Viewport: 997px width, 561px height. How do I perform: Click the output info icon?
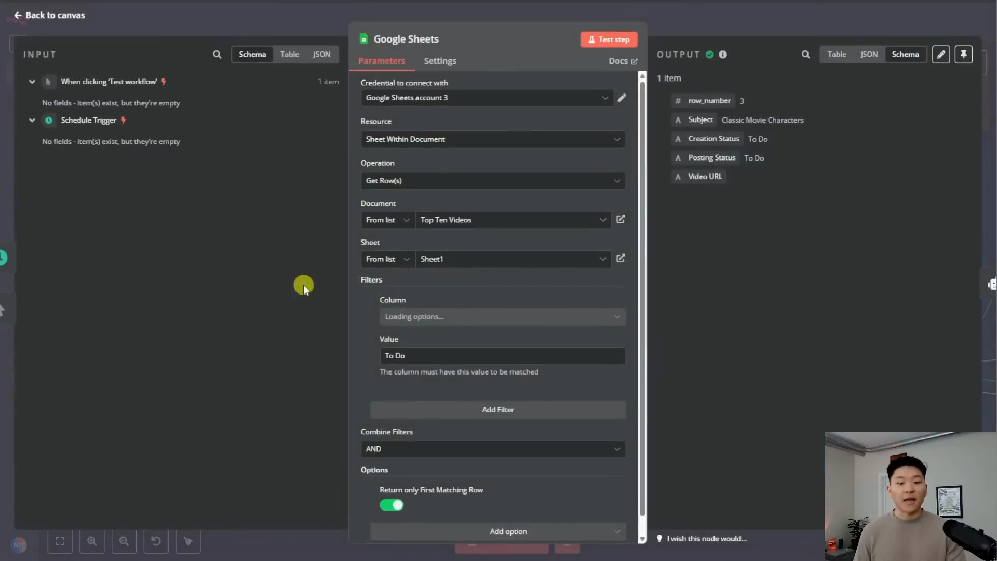tap(723, 54)
